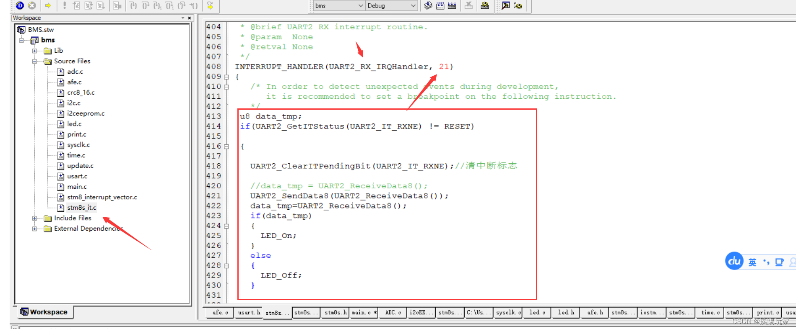Click the Stop Debugging toolbar icon
Screen dimensions: 796x329
(32, 5)
